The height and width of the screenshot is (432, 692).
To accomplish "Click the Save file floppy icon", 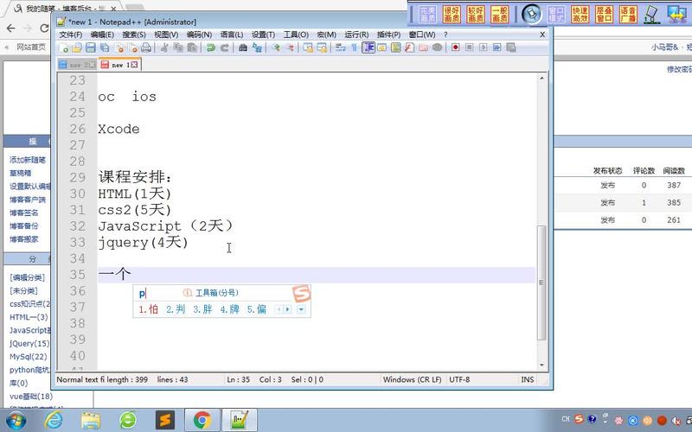I will (91, 48).
